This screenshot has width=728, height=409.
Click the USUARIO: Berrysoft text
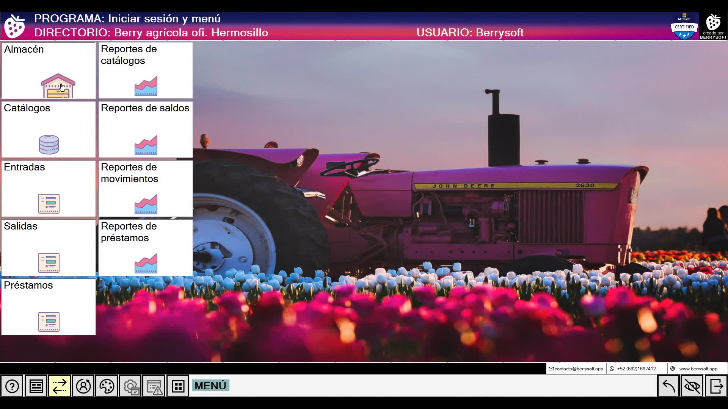470,33
